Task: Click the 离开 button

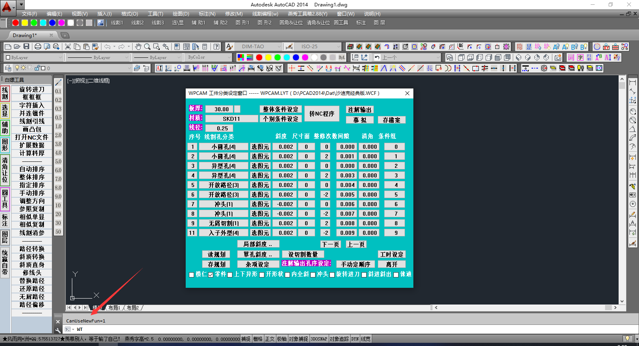Action: [392, 264]
